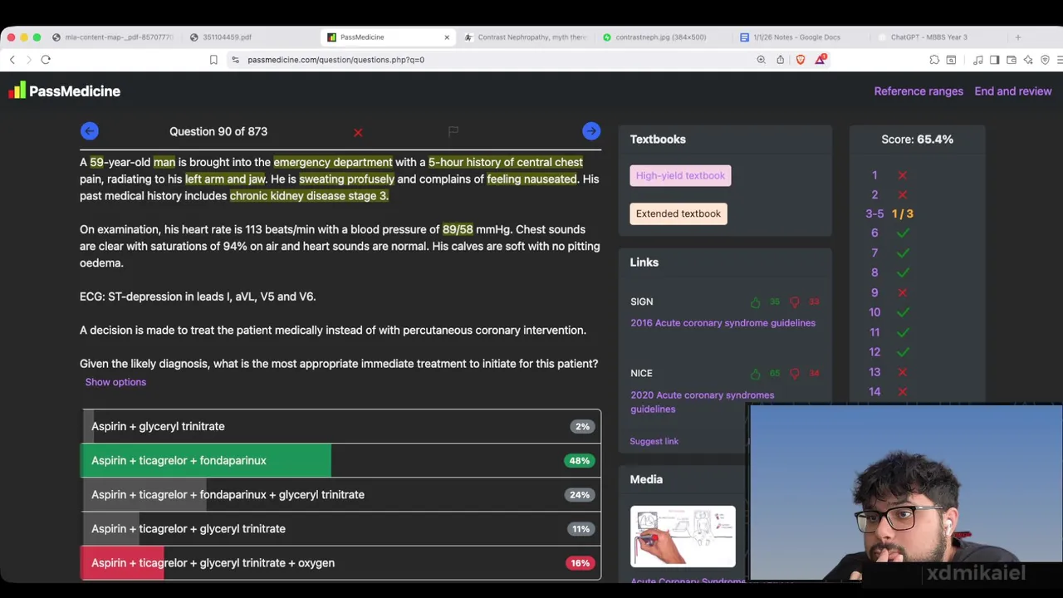Thumbs up the SIGN guideline link
The width and height of the screenshot is (1063, 598).
(x=755, y=302)
